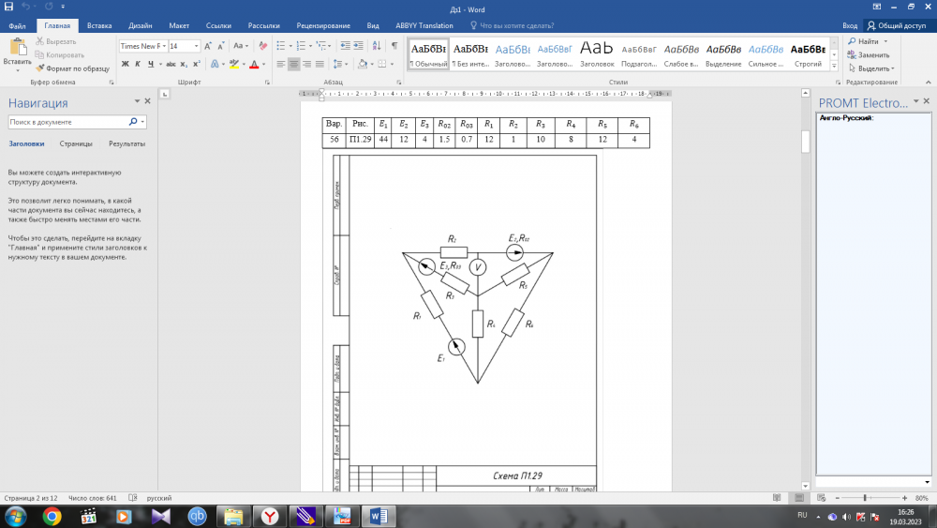Open Страницы tab in navigation pane

coord(76,143)
